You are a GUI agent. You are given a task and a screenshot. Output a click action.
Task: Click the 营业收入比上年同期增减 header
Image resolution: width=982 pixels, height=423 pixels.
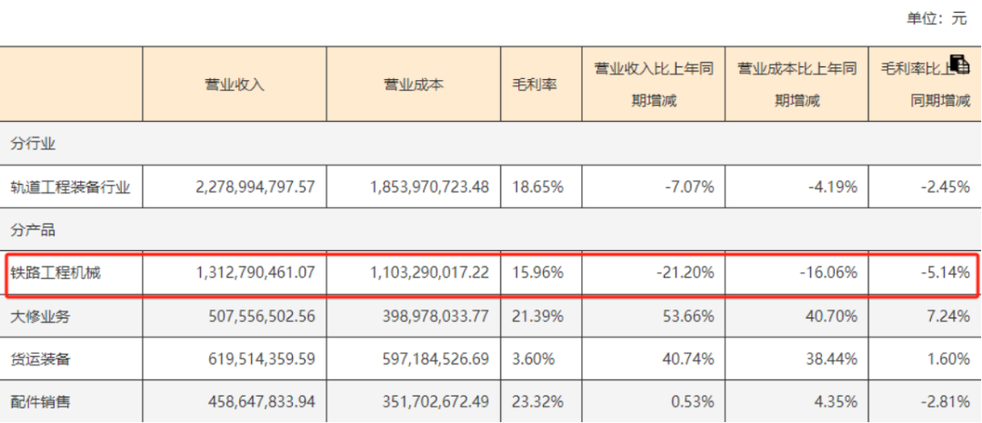(653, 84)
